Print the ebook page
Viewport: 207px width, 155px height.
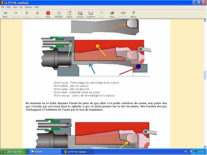pos(112,14)
